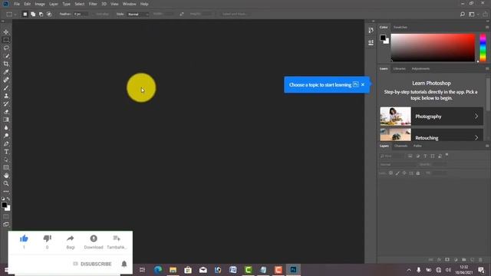
Task: Select the Horizontal Type tool
Action: coord(6,152)
